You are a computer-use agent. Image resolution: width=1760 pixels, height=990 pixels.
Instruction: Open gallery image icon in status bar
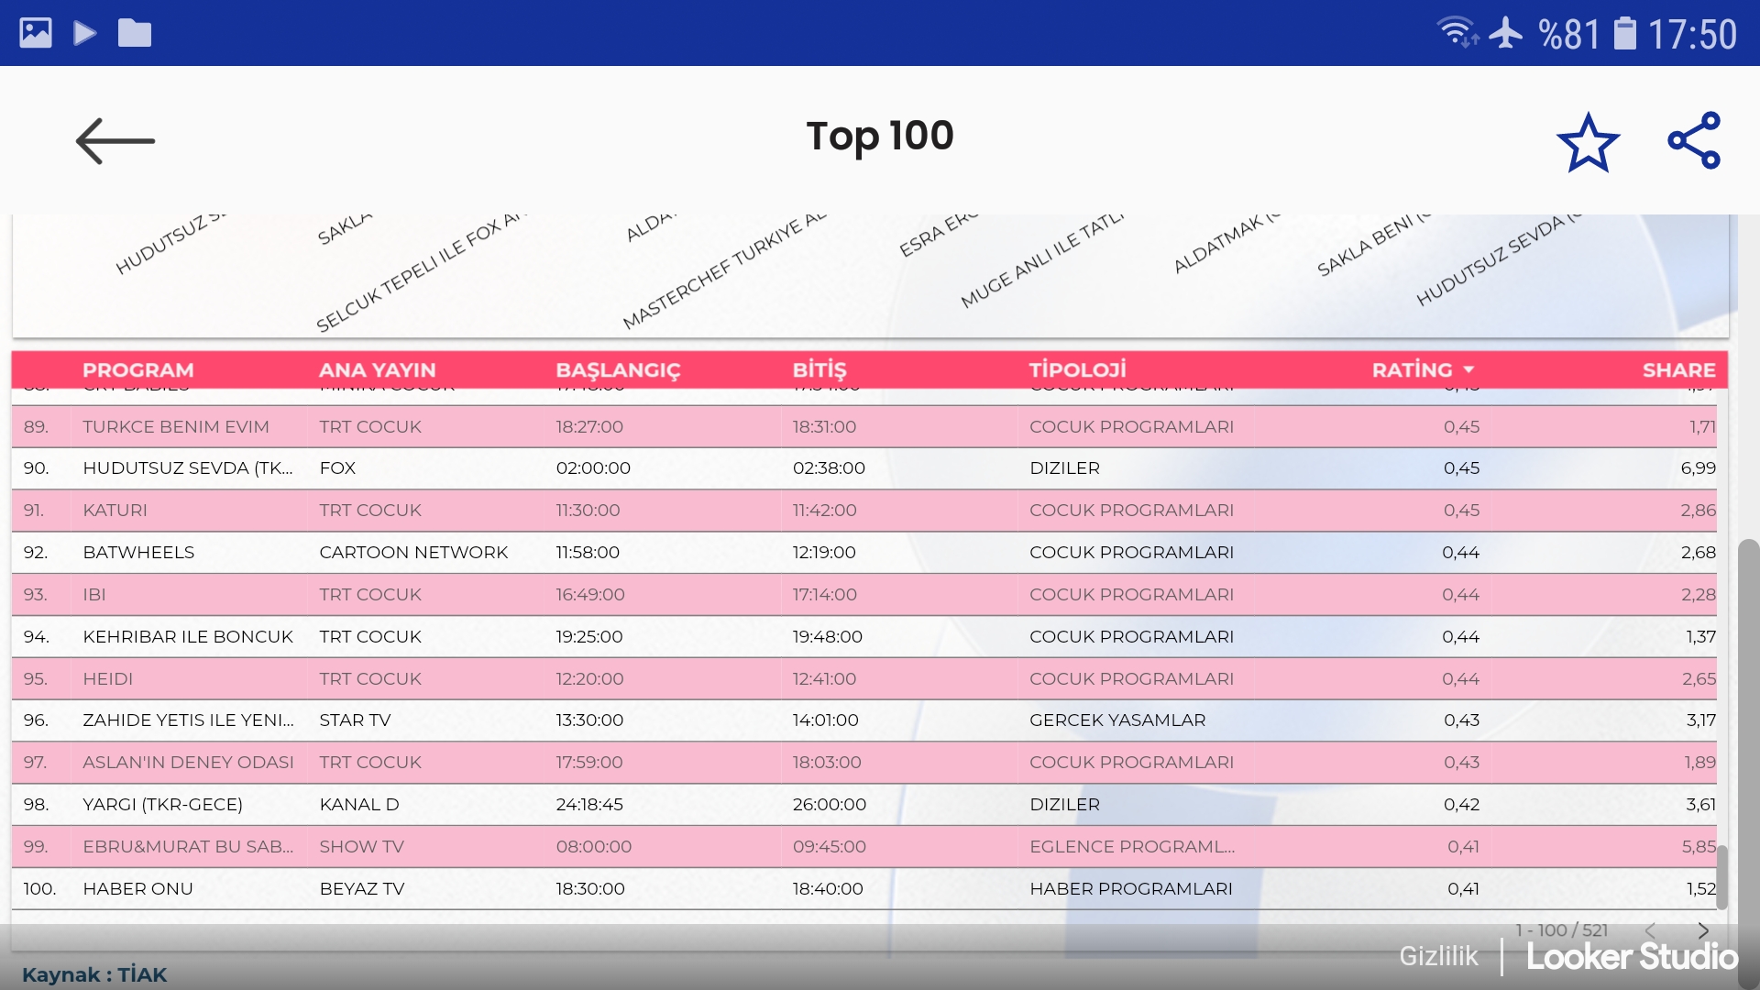(36, 33)
